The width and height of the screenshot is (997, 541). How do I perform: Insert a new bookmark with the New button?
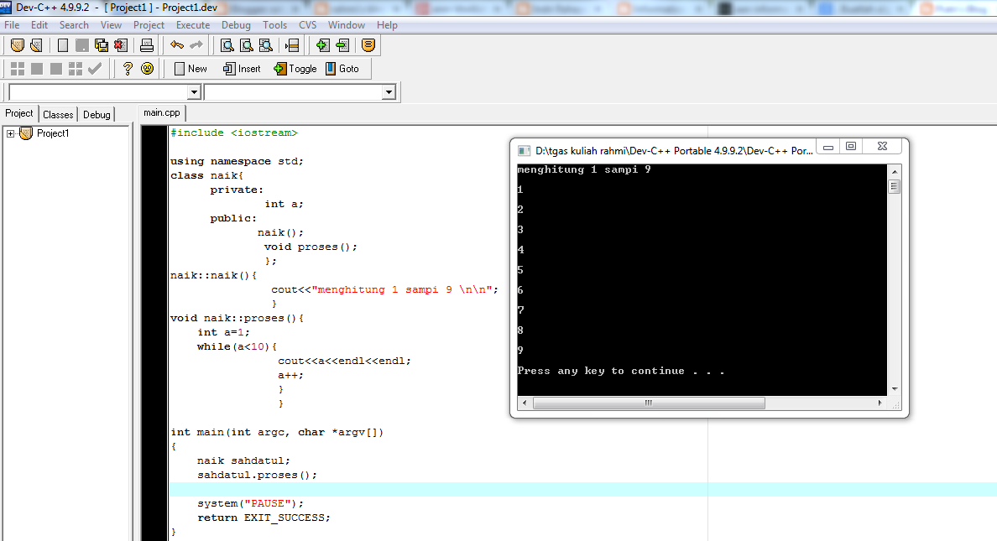(x=190, y=68)
